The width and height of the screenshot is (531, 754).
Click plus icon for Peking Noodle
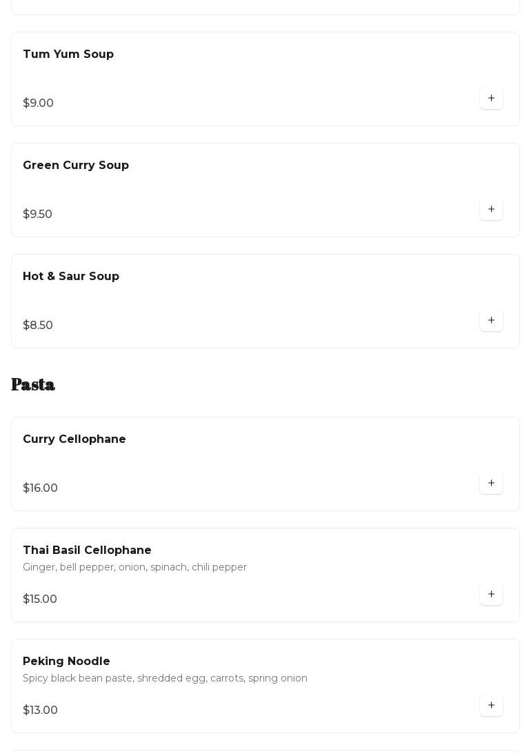(x=491, y=706)
